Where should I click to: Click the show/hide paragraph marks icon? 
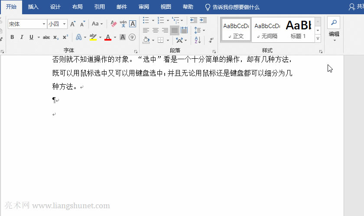211,40
